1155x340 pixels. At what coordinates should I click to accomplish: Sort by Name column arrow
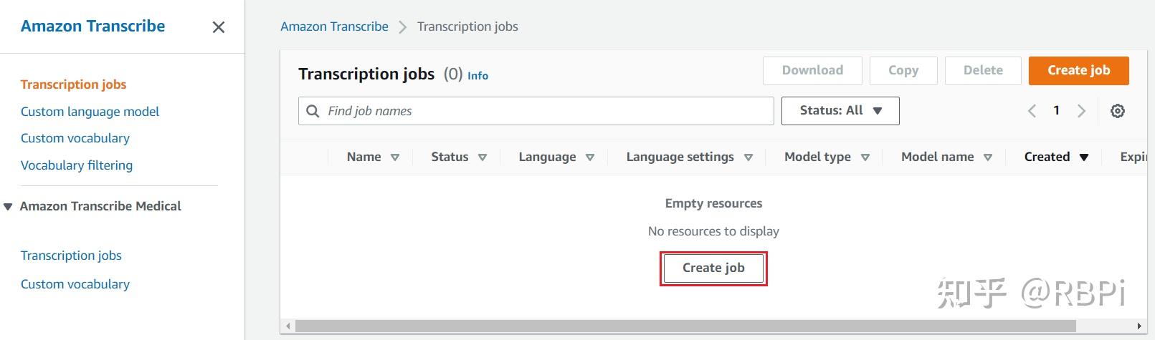click(x=394, y=157)
